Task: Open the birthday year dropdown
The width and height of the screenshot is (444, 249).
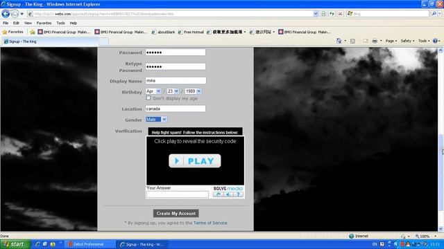Action: [193, 91]
